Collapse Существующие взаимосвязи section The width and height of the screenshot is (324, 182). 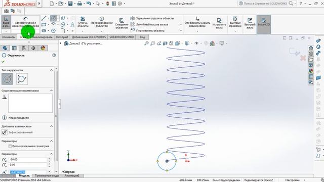coord(51,90)
